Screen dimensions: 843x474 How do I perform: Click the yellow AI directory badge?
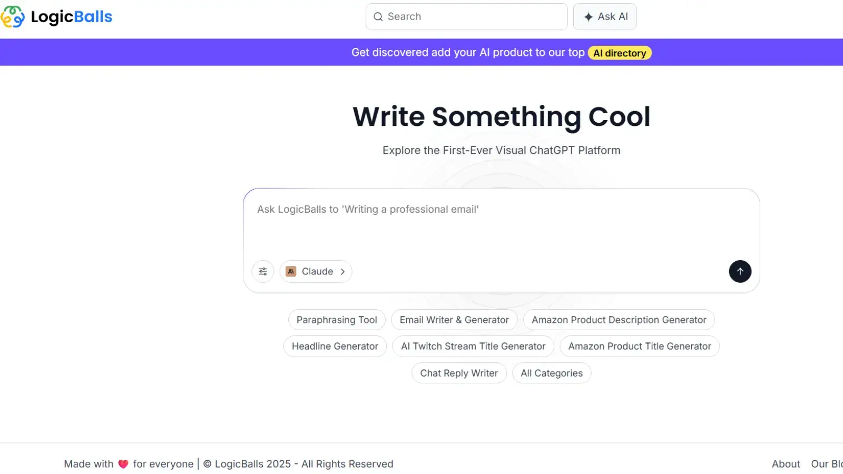[x=620, y=53]
